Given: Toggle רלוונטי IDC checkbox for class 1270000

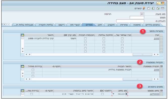Looking at the screenshot, I should click(x=102, y=94).
